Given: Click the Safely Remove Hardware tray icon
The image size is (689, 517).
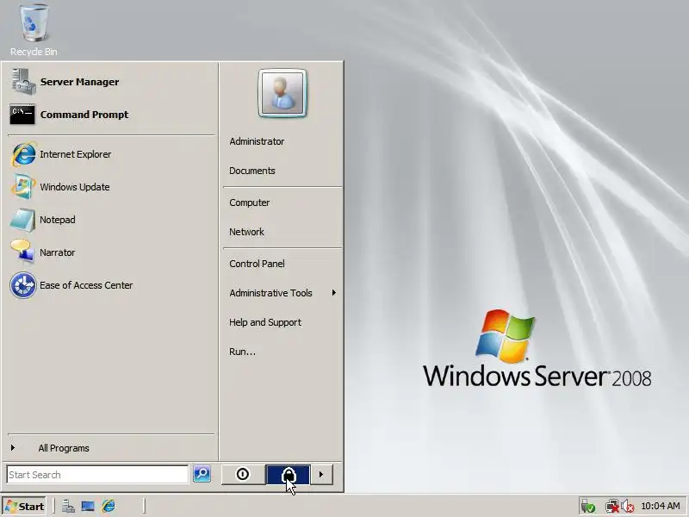Looking at the screenshot, I should pos(588,507).
